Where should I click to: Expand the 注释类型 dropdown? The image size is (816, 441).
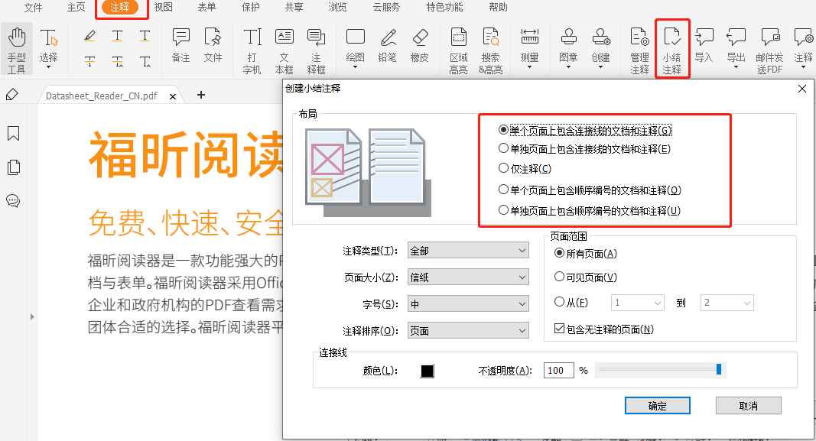click(468, 251)
